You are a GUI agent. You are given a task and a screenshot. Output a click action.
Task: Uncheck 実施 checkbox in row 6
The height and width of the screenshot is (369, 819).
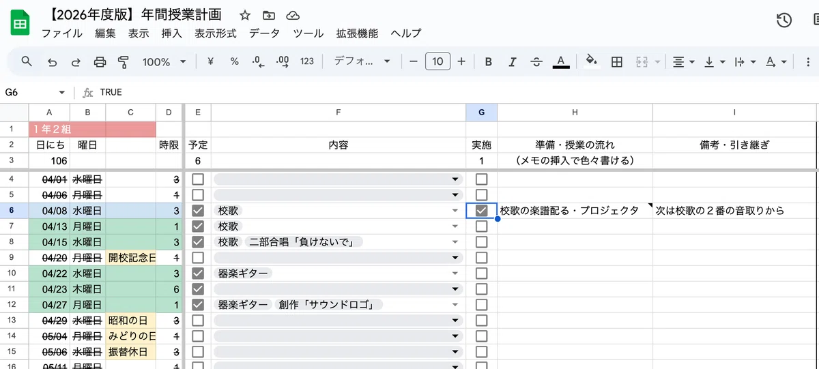point(482,211)
